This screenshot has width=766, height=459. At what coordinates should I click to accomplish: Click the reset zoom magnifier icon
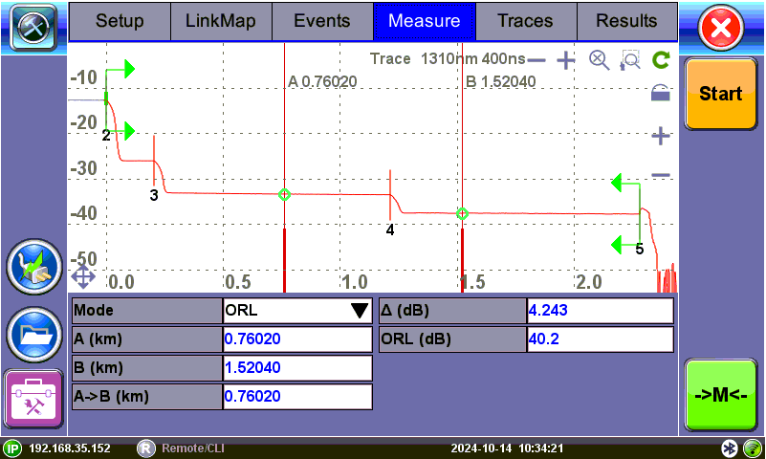(599, 60)
